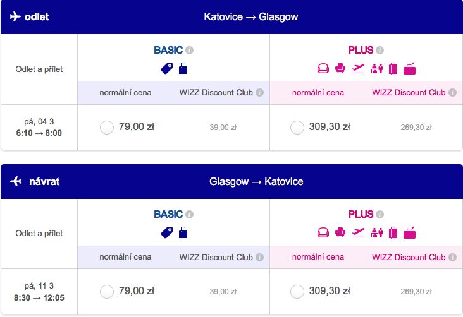The width and height of the screenshot is (463, 317).
Task: Click the odlet Katovice to Glasgow header
Action: (231, 17)
